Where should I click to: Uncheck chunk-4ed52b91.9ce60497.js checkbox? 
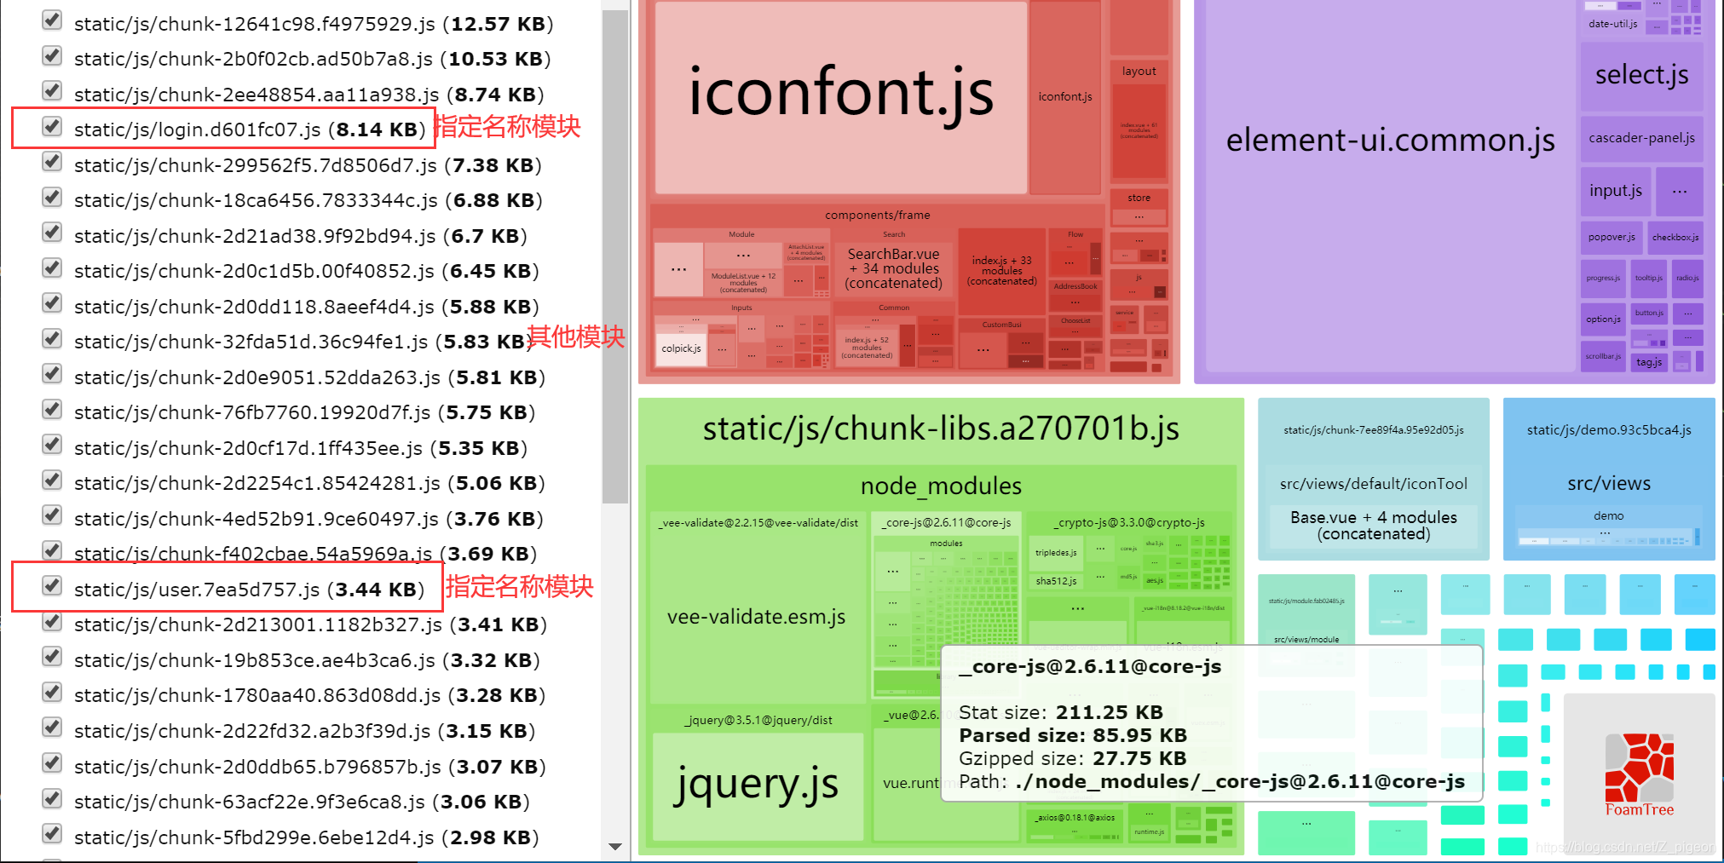52,515
